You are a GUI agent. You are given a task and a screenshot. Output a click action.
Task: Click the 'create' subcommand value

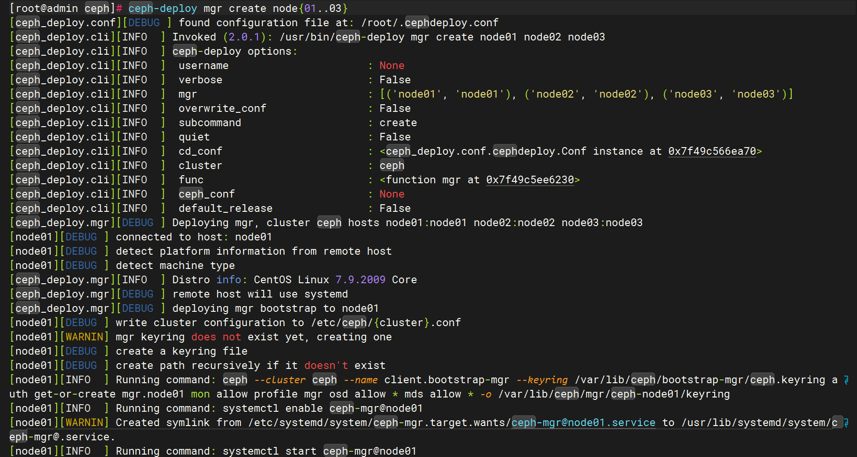pyautogui.click(x=398, y=123)
